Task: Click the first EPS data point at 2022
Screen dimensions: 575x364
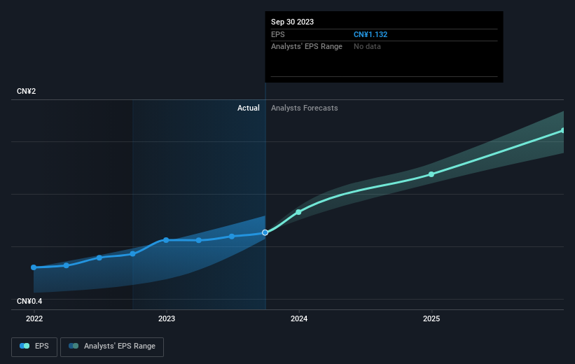Action: (x=34, y=267)
